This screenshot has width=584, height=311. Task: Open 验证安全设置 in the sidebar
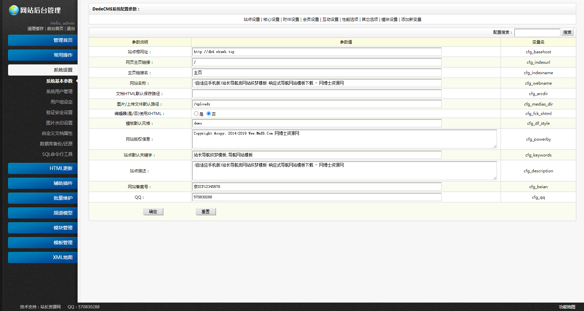(59, 112)
